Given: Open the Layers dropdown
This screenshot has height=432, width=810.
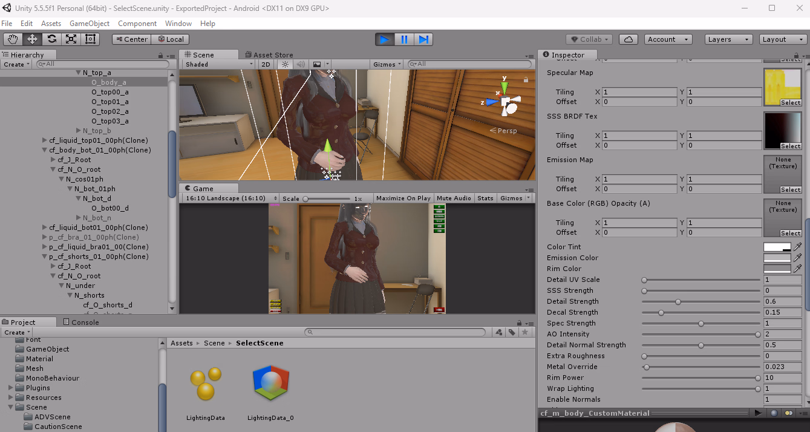Looking at the screenshot, I should (728, 39).
